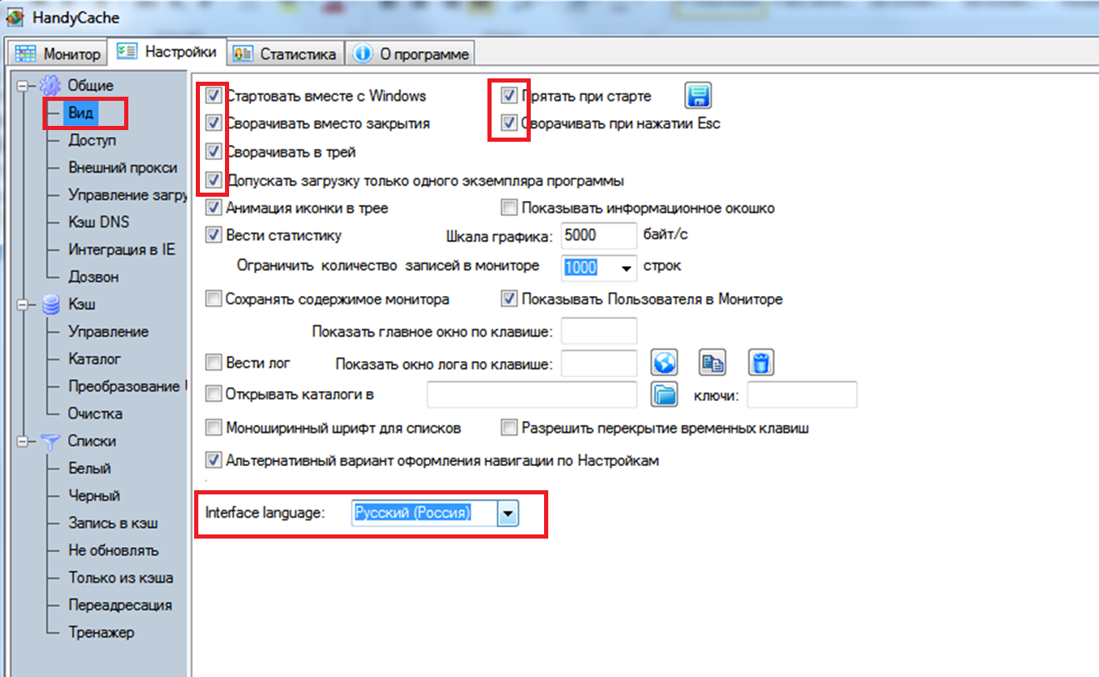
Task: Click the database icon beside Кэш
Action: coord(50,304)
